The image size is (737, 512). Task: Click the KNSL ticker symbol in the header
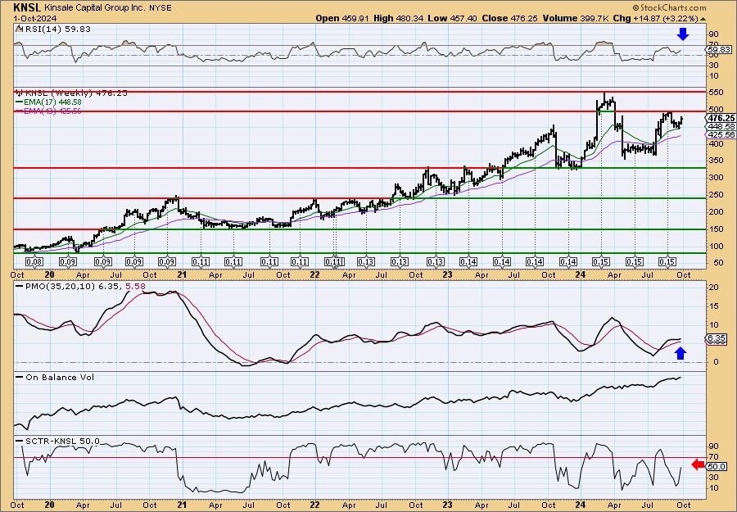pyautogui.click(x=27, y=7)
